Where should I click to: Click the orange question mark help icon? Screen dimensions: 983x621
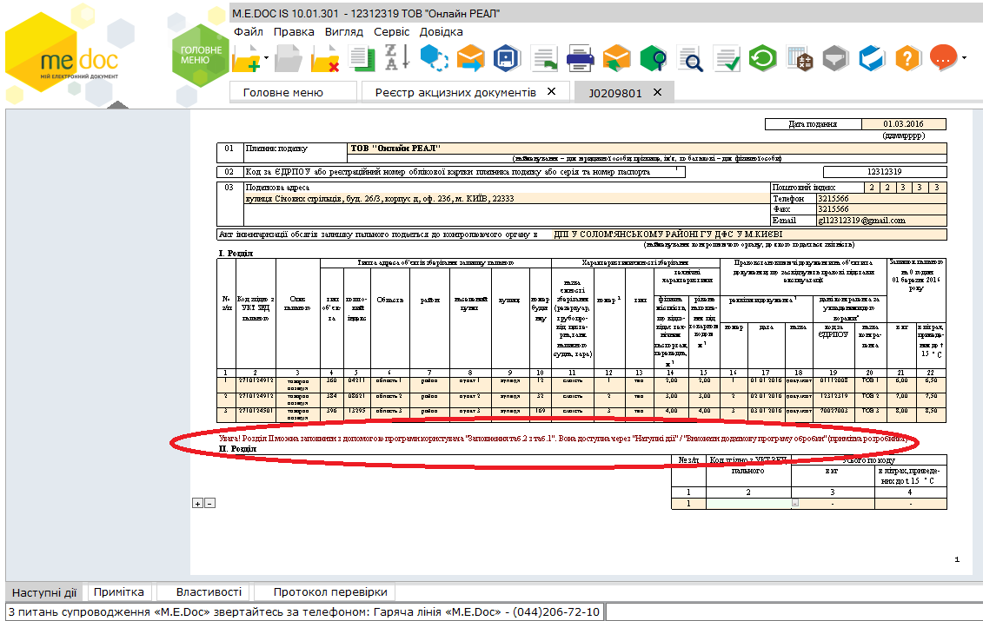pos(907,59)
